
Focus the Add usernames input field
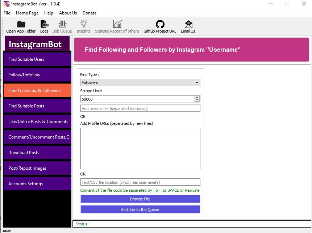[140, 109]
